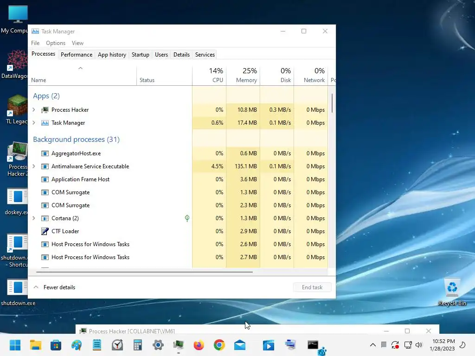
Task: Click the End task button
Action: tap(312, 287)
